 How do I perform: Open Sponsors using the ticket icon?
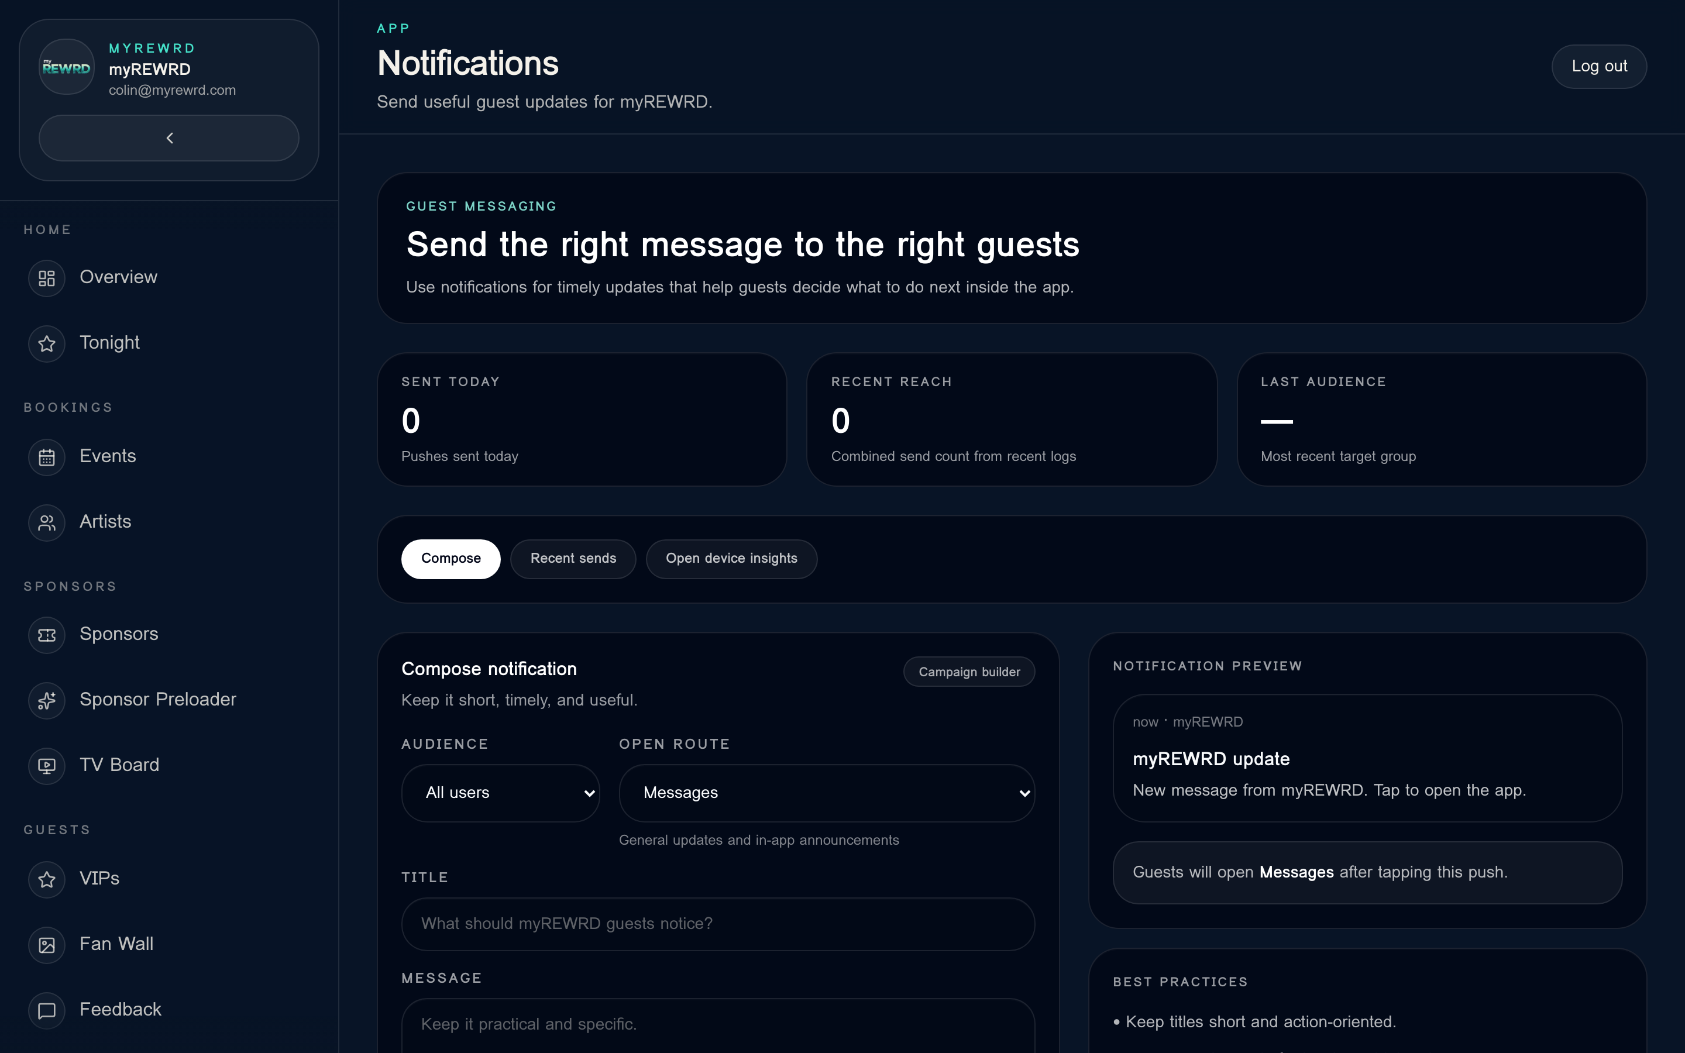pos(46,635)
